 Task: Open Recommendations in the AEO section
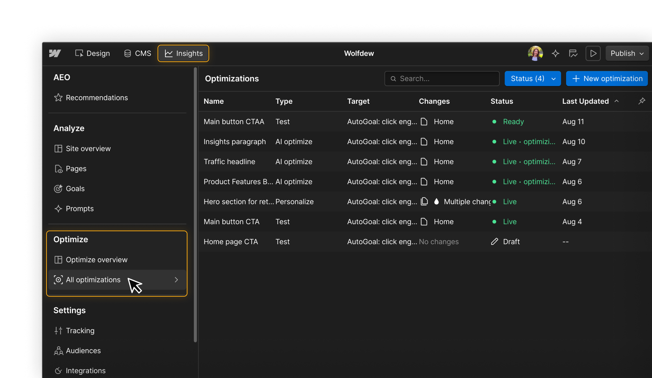(x=117, y=98)
